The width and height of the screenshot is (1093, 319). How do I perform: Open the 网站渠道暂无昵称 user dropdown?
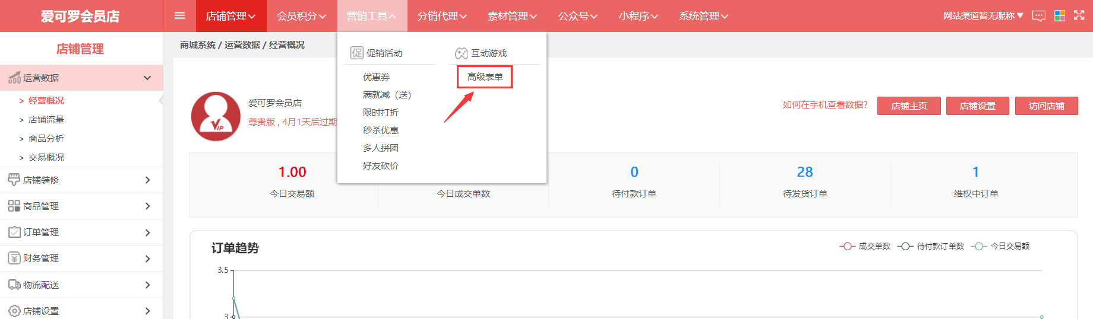(983, 16)
